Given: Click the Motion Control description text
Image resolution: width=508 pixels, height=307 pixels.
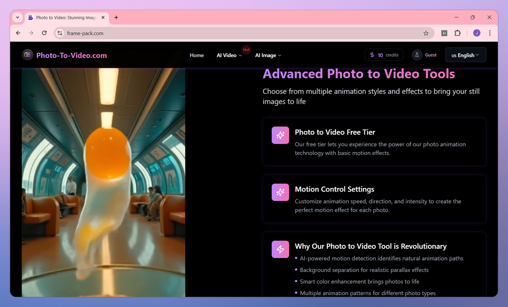Looking at the screenshot, I should coord(378,206).
